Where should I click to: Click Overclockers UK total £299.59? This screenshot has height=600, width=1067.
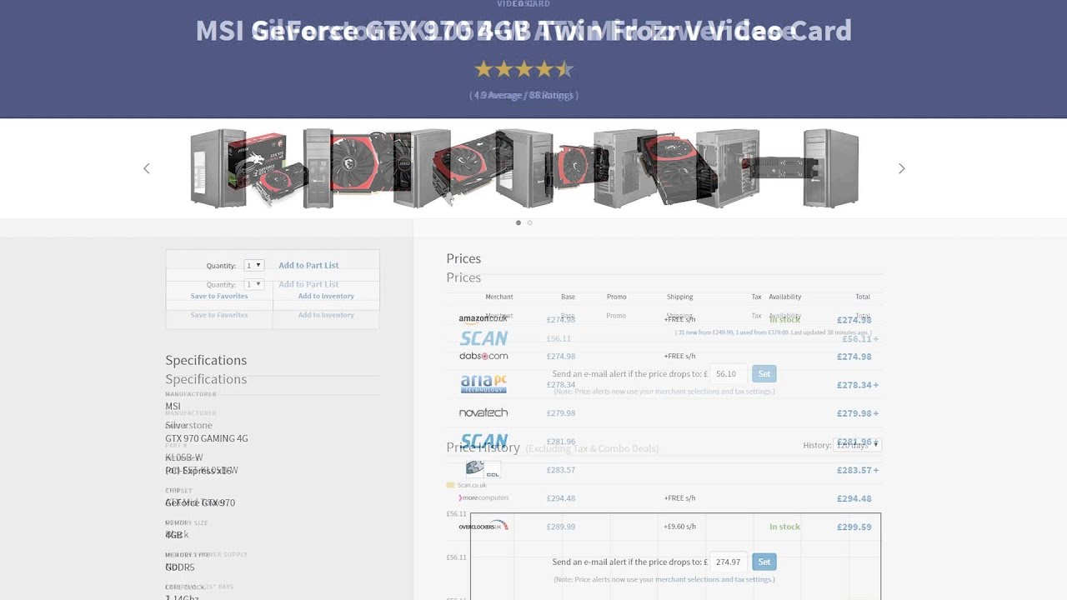click(854, 527)
